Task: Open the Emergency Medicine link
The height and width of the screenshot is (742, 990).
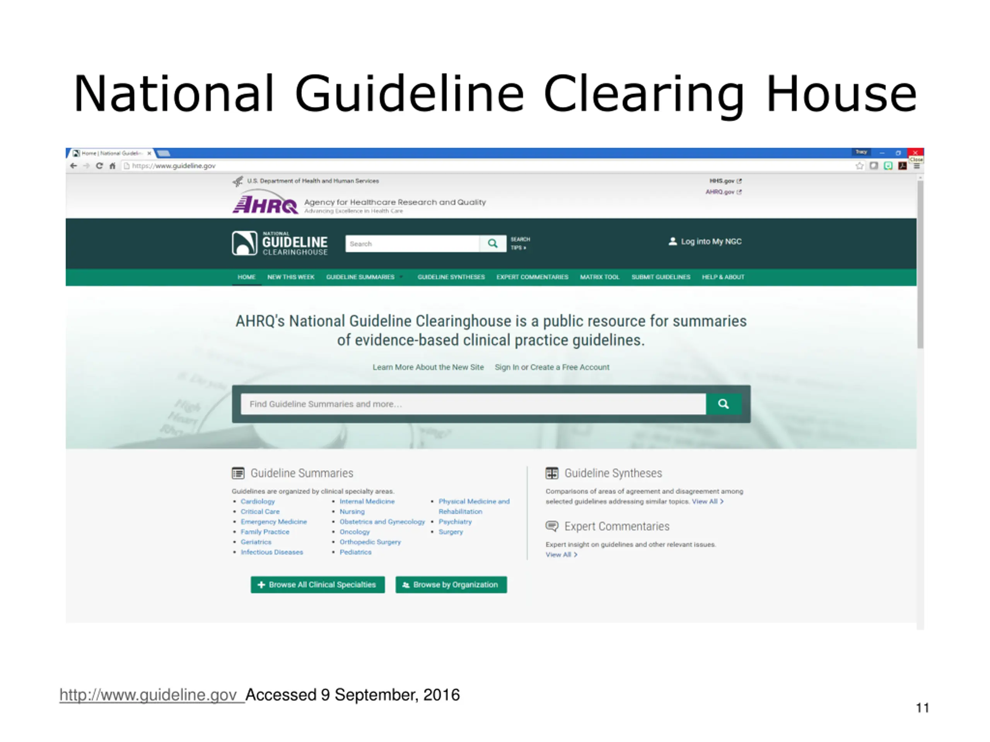Action: pos(274,521)
